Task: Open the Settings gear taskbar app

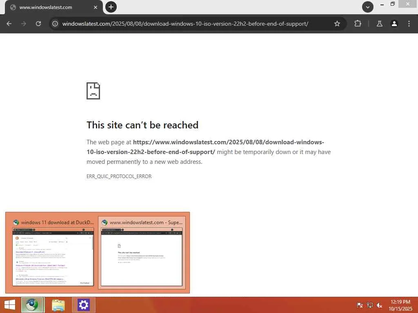Action: tap(83, 305)
